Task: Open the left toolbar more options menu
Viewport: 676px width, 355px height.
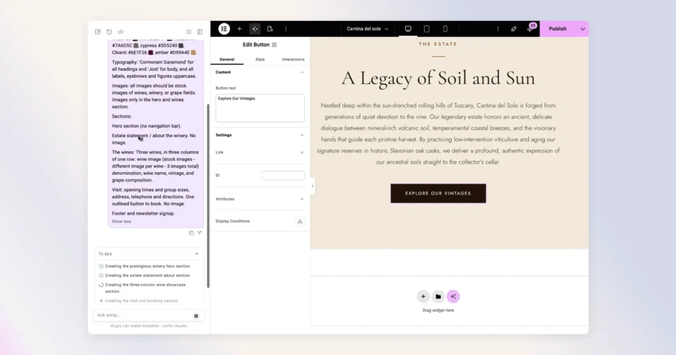Action: (x=286, y=29)
